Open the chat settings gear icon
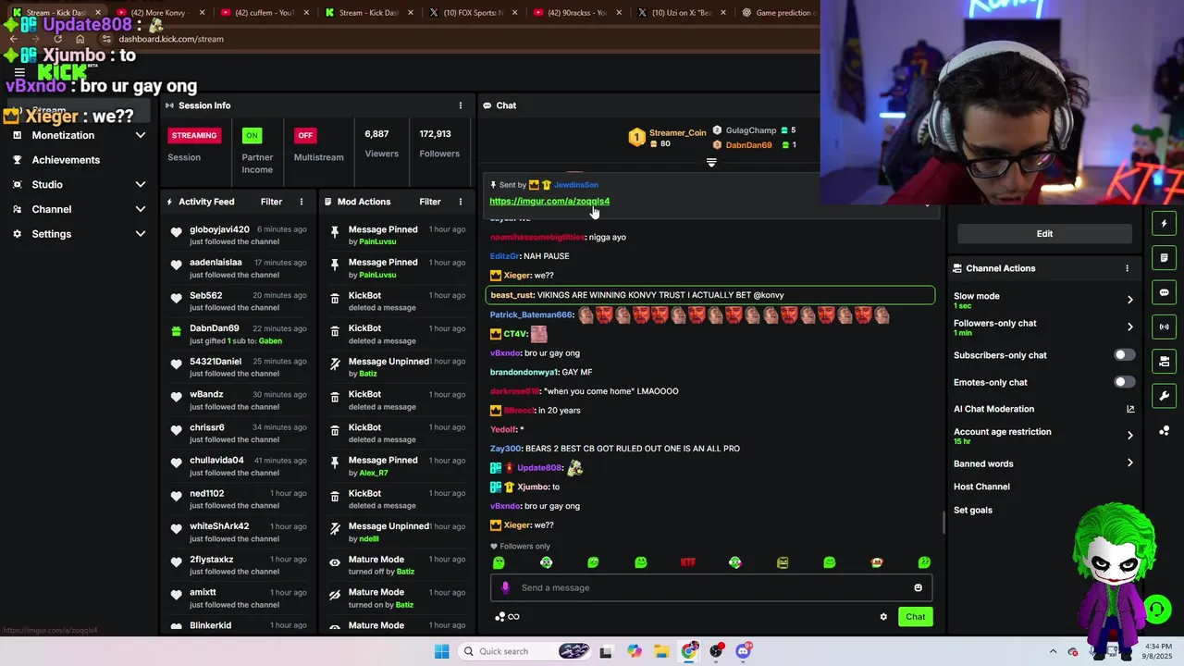 pos(883,617)
